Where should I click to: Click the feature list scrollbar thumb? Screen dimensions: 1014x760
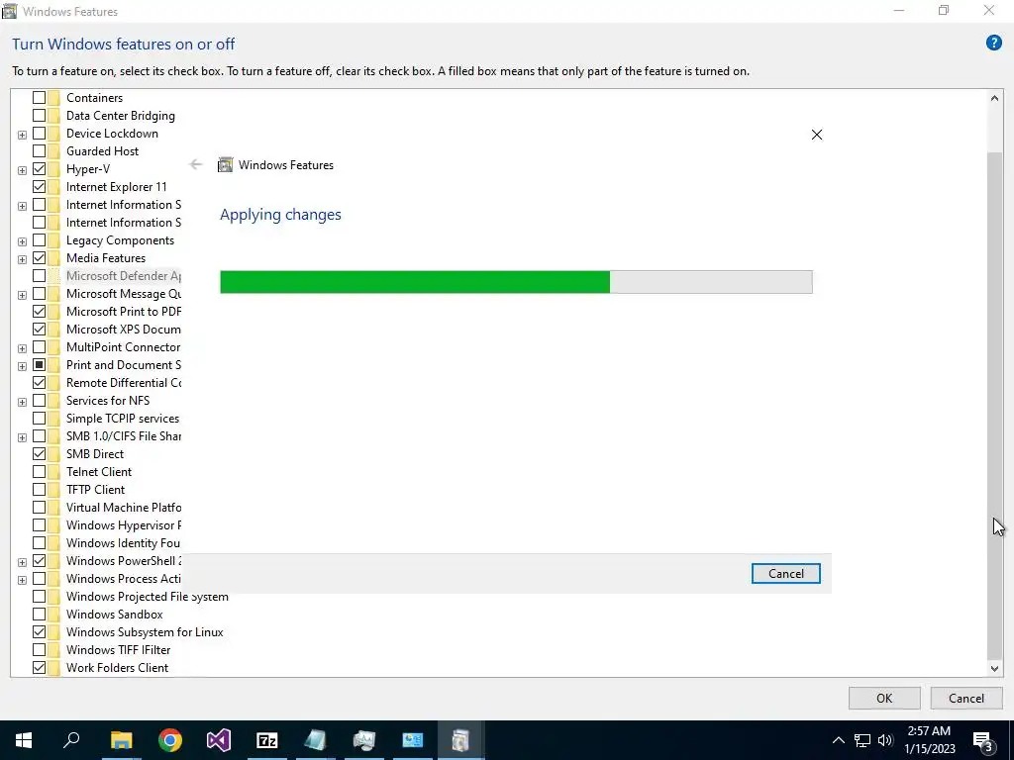pyautogui.click(x=994, y=404)
